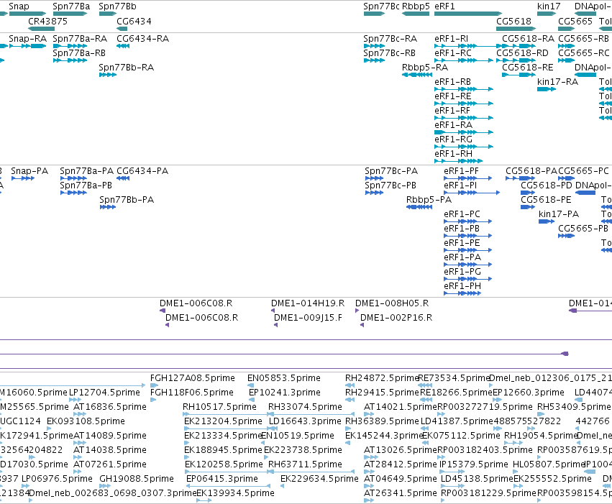Click the CG5665 gene feature
This screenshot has width=612, height=504.
[567, 29]
